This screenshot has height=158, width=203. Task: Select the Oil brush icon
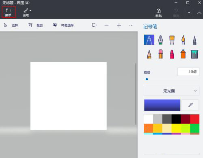pyautogui.click(x=172, y=40)
